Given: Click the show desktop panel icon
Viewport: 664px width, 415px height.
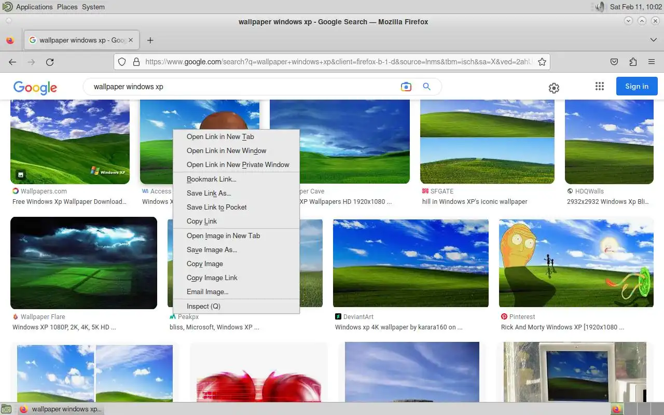Looking at the screenshot, I should point(7,409).
